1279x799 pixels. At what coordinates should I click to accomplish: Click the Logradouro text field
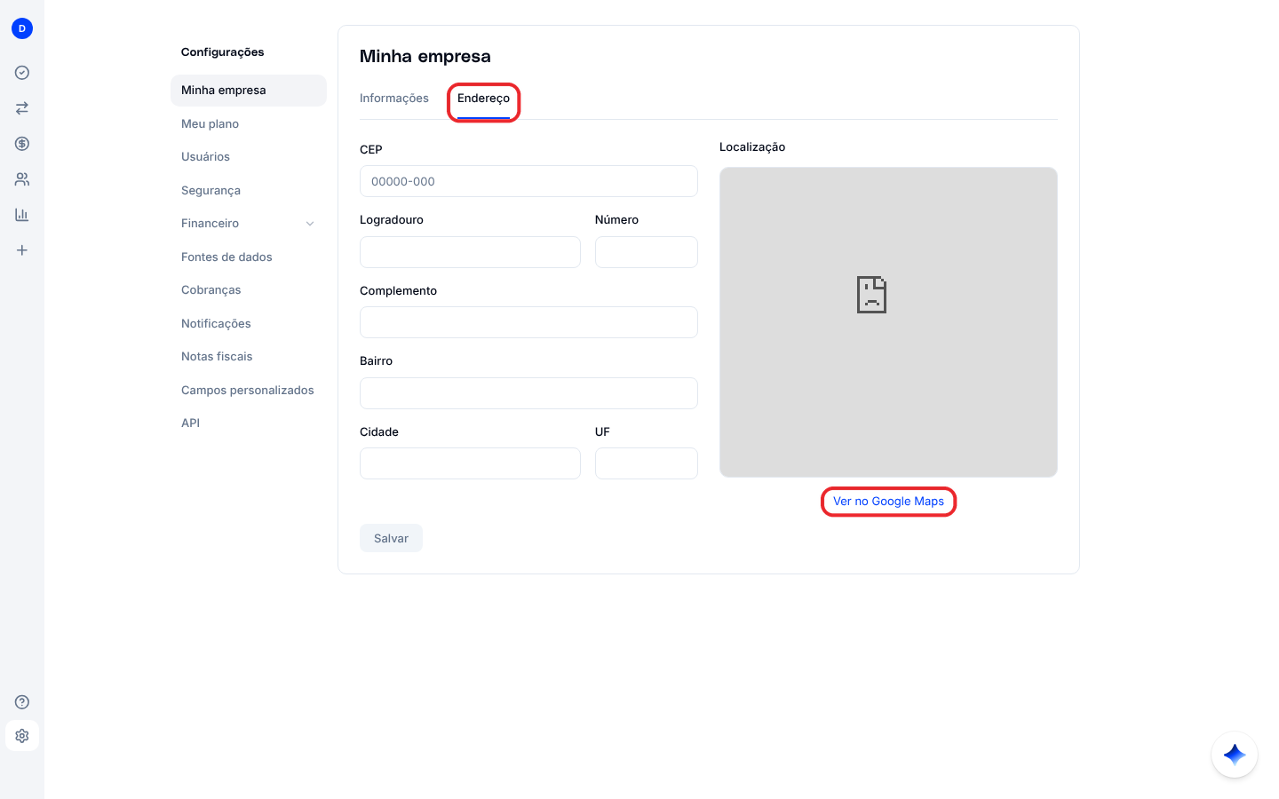[x=470, y=252]
